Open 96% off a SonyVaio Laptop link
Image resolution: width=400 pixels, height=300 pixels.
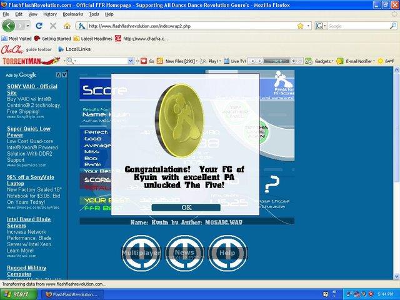tap(31, 180)
